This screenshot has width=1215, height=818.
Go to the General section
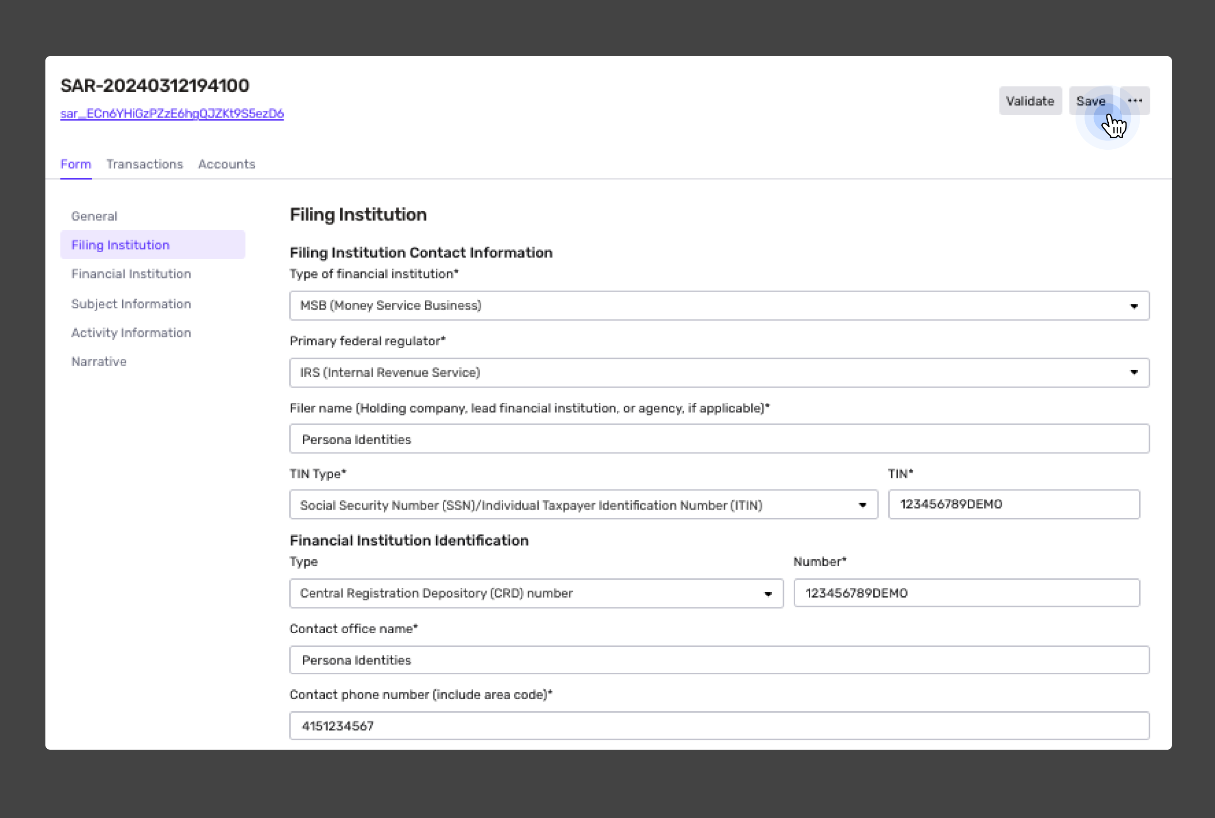[x=94, y=216]
